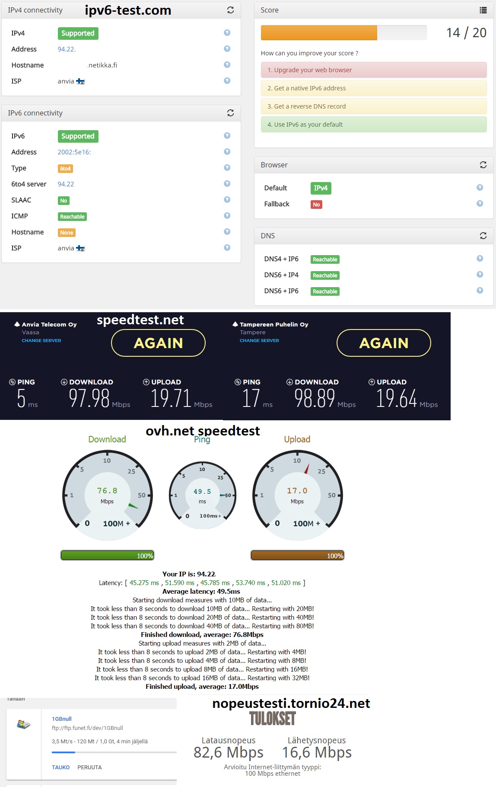Click help icon beside Browser Fallback row
496x787 pixels.
click(480, 204)
